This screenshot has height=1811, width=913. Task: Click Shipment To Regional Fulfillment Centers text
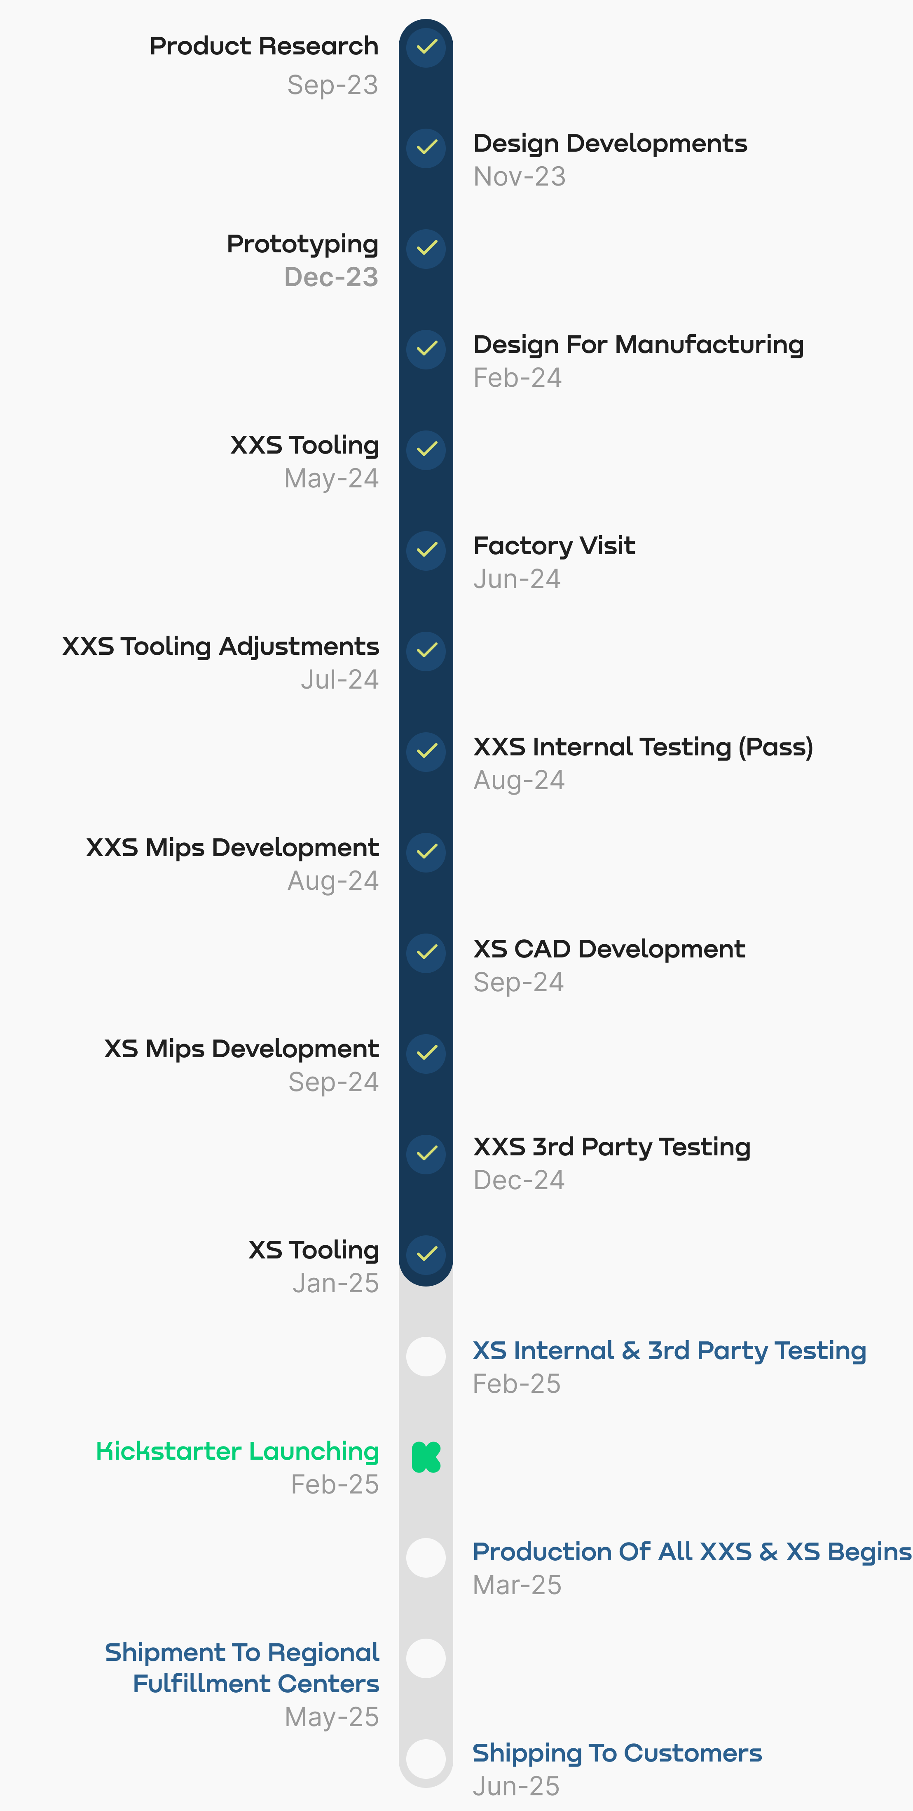(241, 1668)
